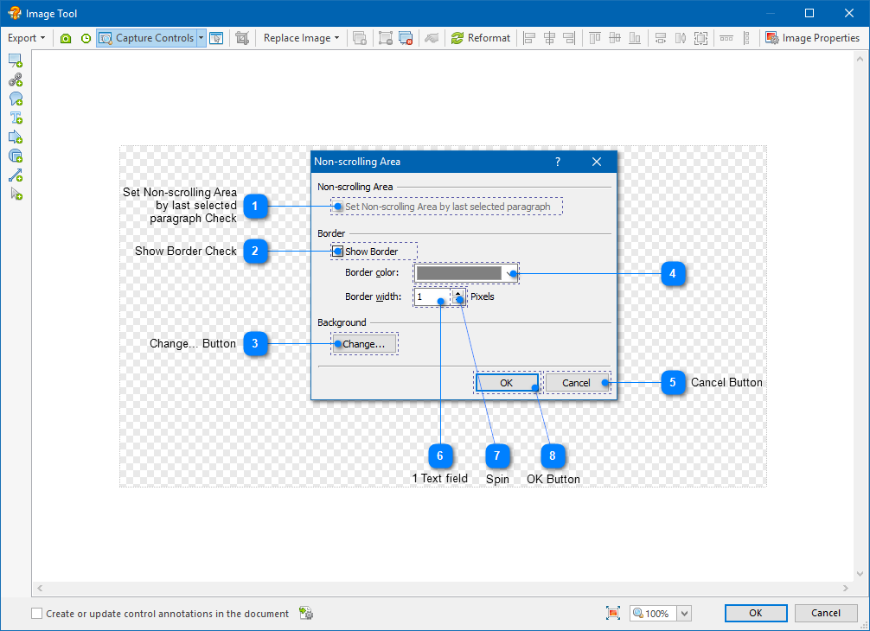Pick the add line connector tool
The image size is (870, 631).
(x=16, y=175)
